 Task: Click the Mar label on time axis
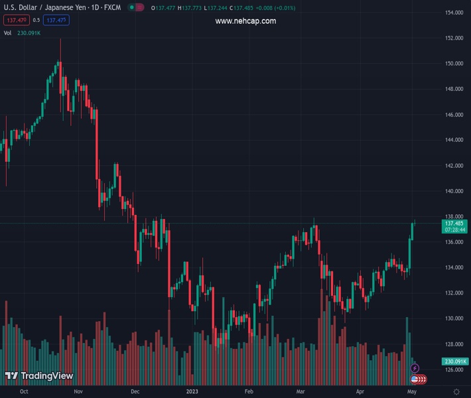click(x=301, y=391)
